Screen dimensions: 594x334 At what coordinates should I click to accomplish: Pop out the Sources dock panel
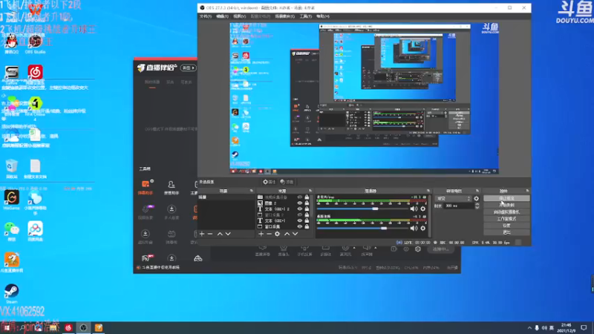tap(310, 191)
